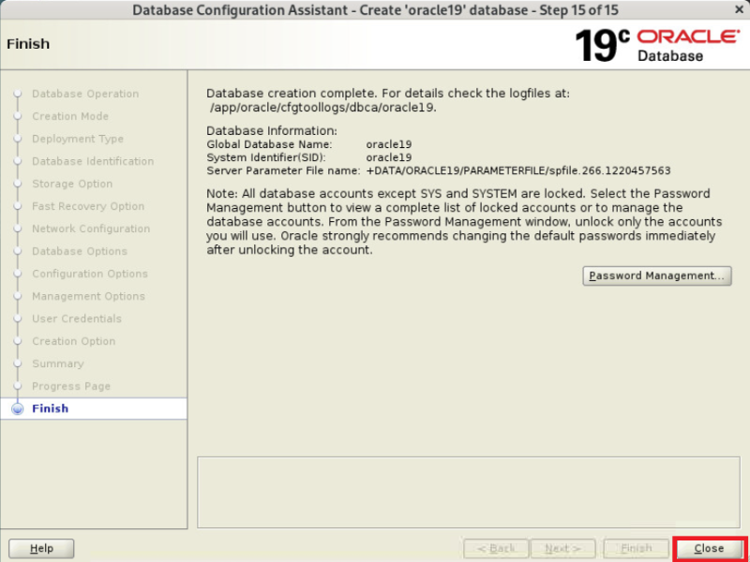Click the Finish page header title
Screen dimensions: 750x562
pos(28,44)
